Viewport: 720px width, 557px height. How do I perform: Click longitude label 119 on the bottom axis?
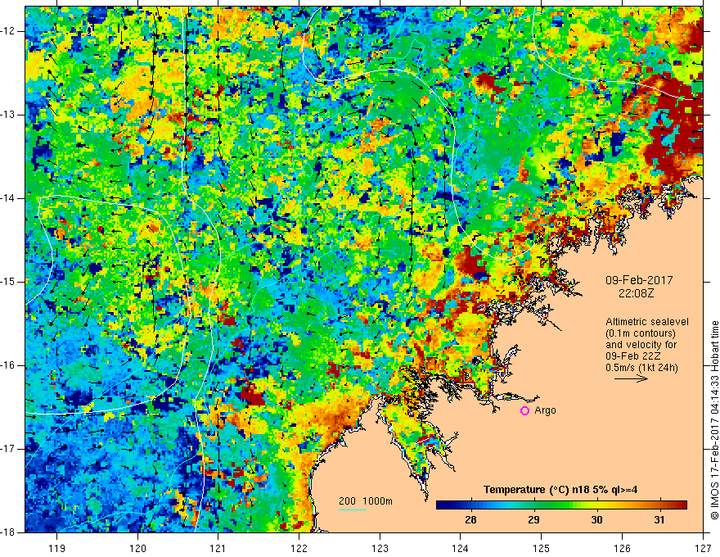pyautogui.click(x=57, y=548)
